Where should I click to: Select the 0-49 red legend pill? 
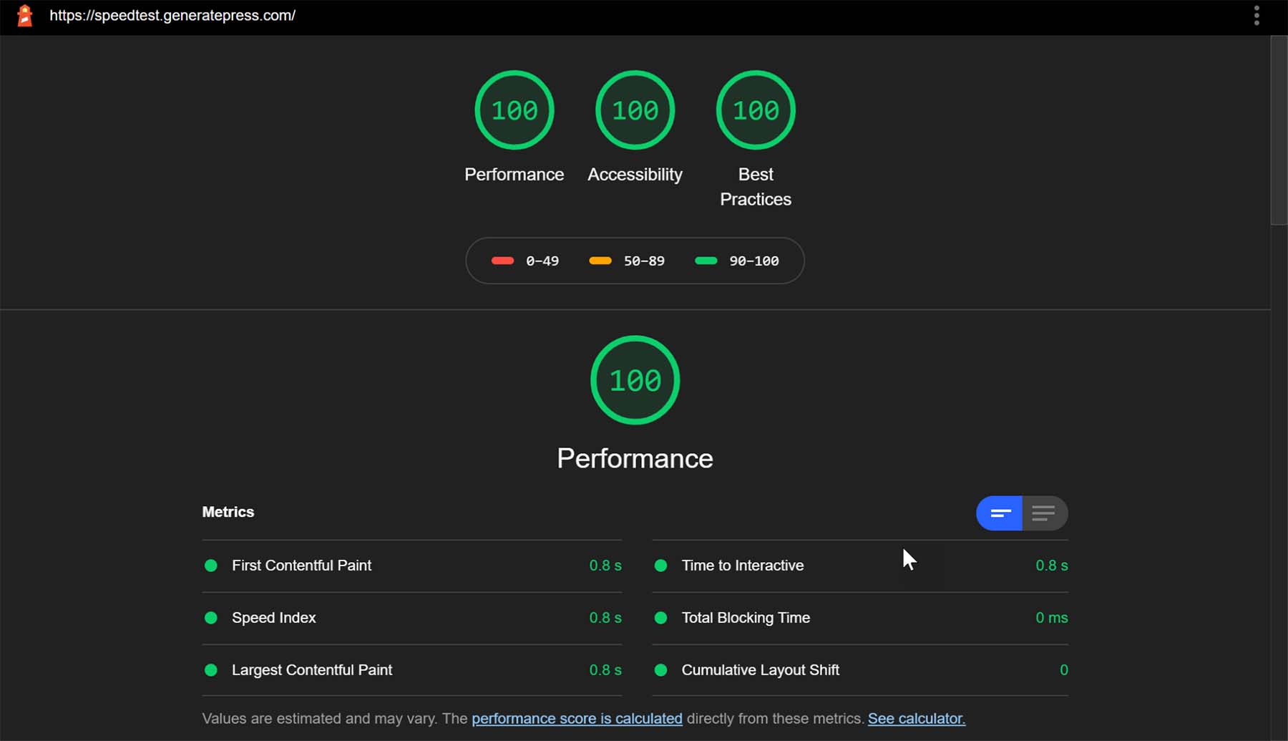503,261
